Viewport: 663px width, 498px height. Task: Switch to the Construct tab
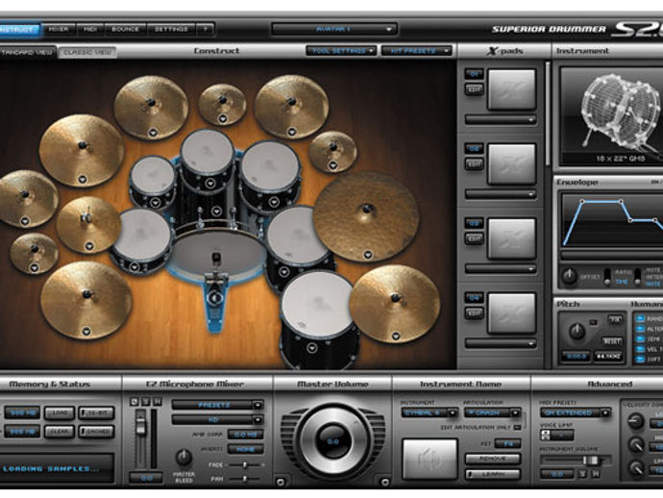click(x=19, y=30)
